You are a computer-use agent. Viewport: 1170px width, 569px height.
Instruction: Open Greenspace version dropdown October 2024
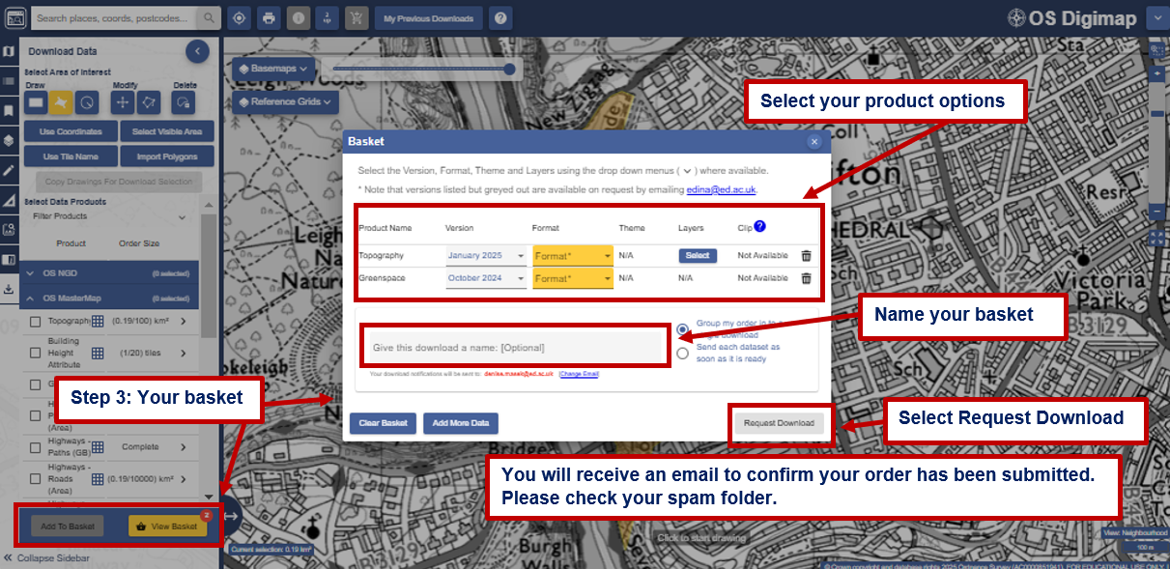tap(486, 278)
